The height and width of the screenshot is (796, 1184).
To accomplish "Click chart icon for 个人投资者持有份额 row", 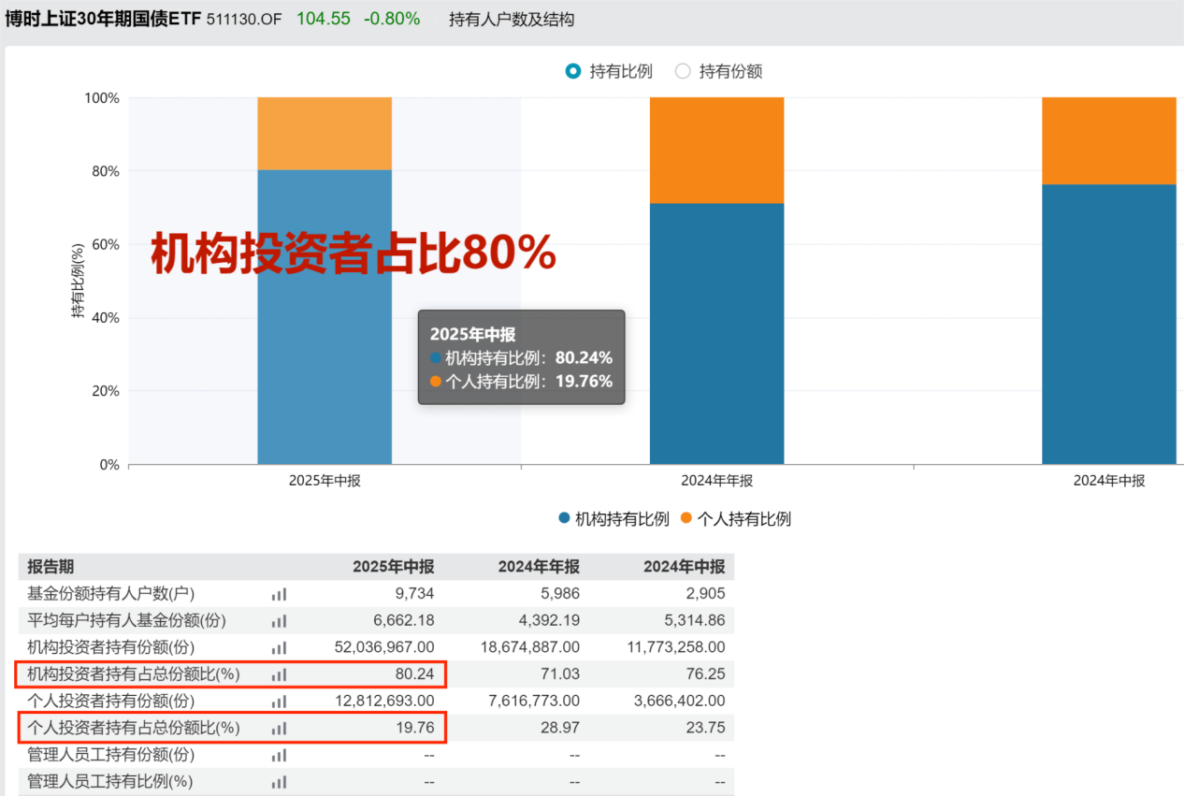I will point(279,702).
